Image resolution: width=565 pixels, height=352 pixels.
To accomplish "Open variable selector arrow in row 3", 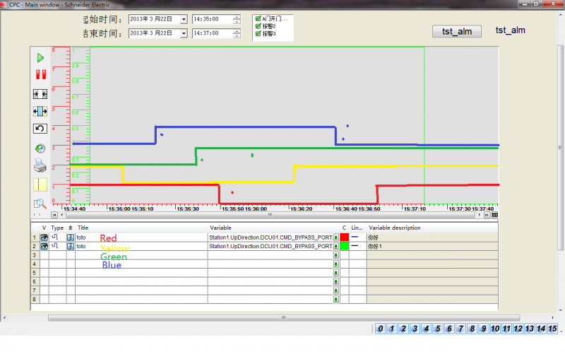I will pyautogui.click(x=336, y=255).
